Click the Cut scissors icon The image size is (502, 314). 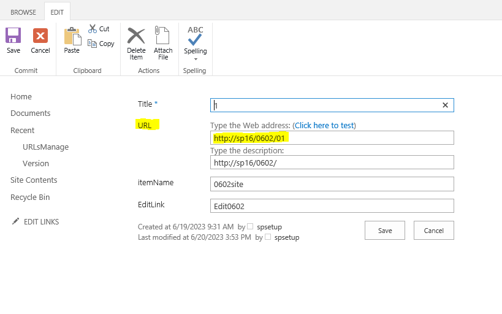(93, 29)
